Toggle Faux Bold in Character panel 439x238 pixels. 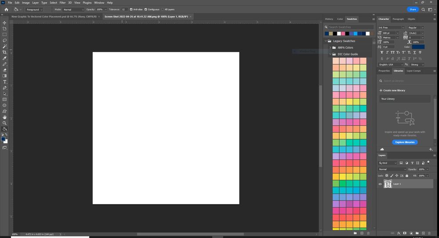(x=381, y=53)
